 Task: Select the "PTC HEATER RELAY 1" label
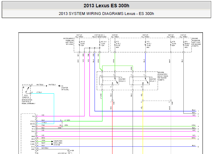coord(153,79)
